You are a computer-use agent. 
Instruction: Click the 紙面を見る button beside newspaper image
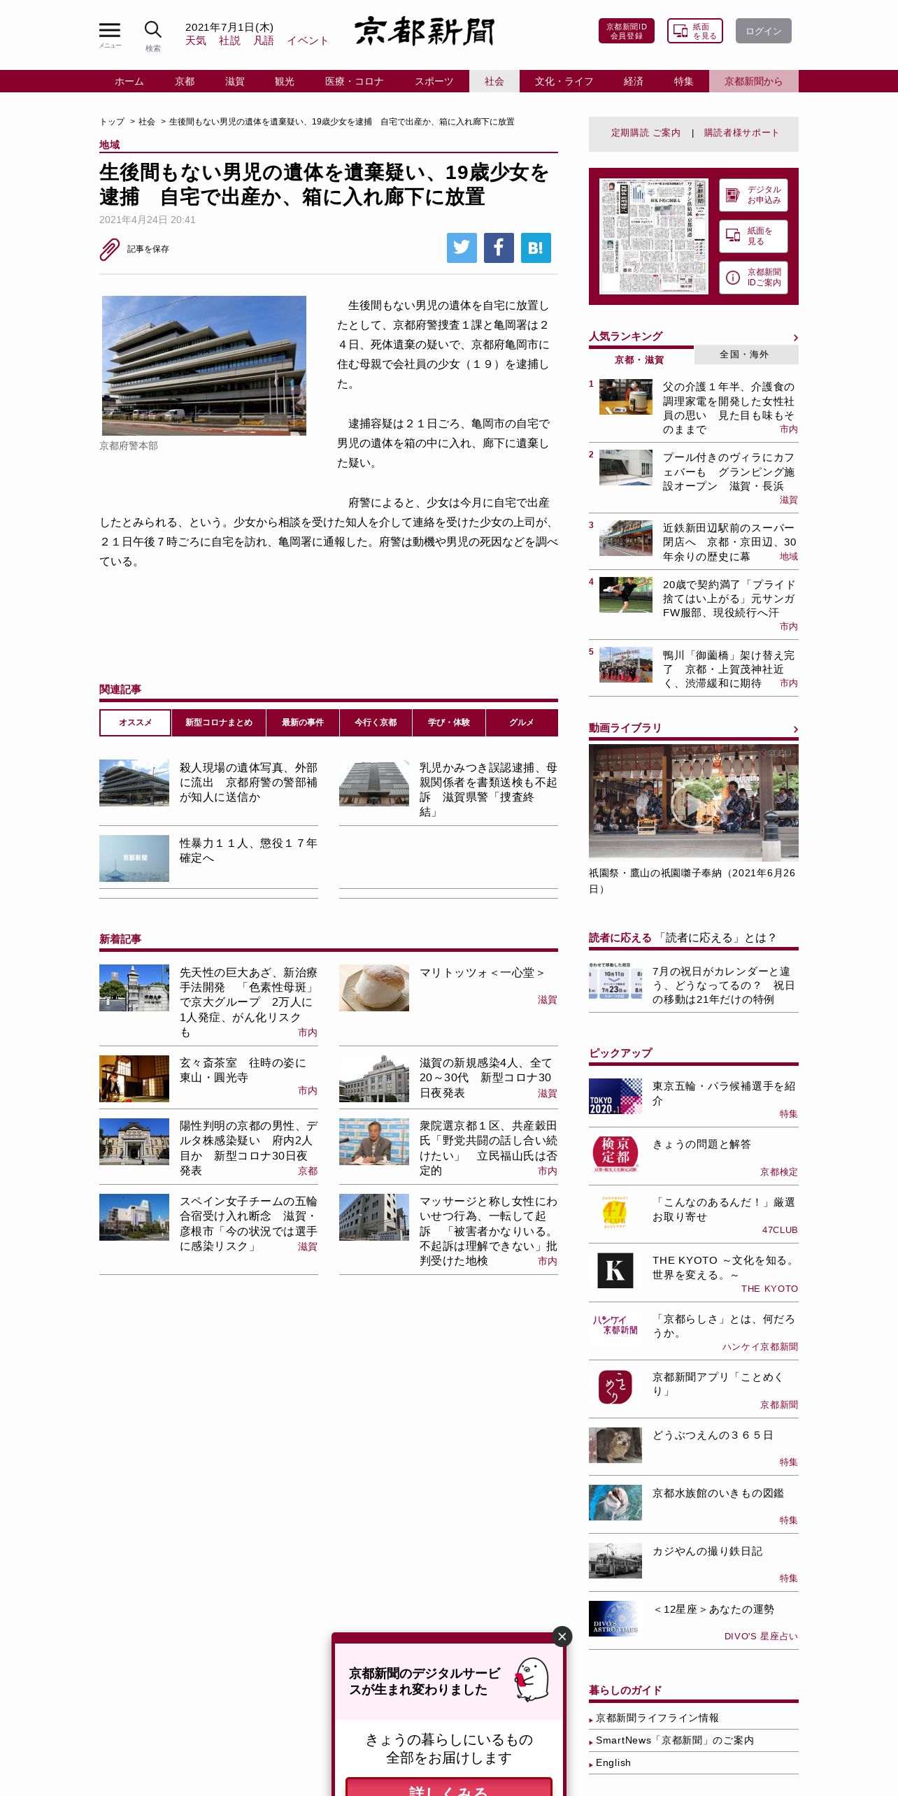tap(753, 236)
